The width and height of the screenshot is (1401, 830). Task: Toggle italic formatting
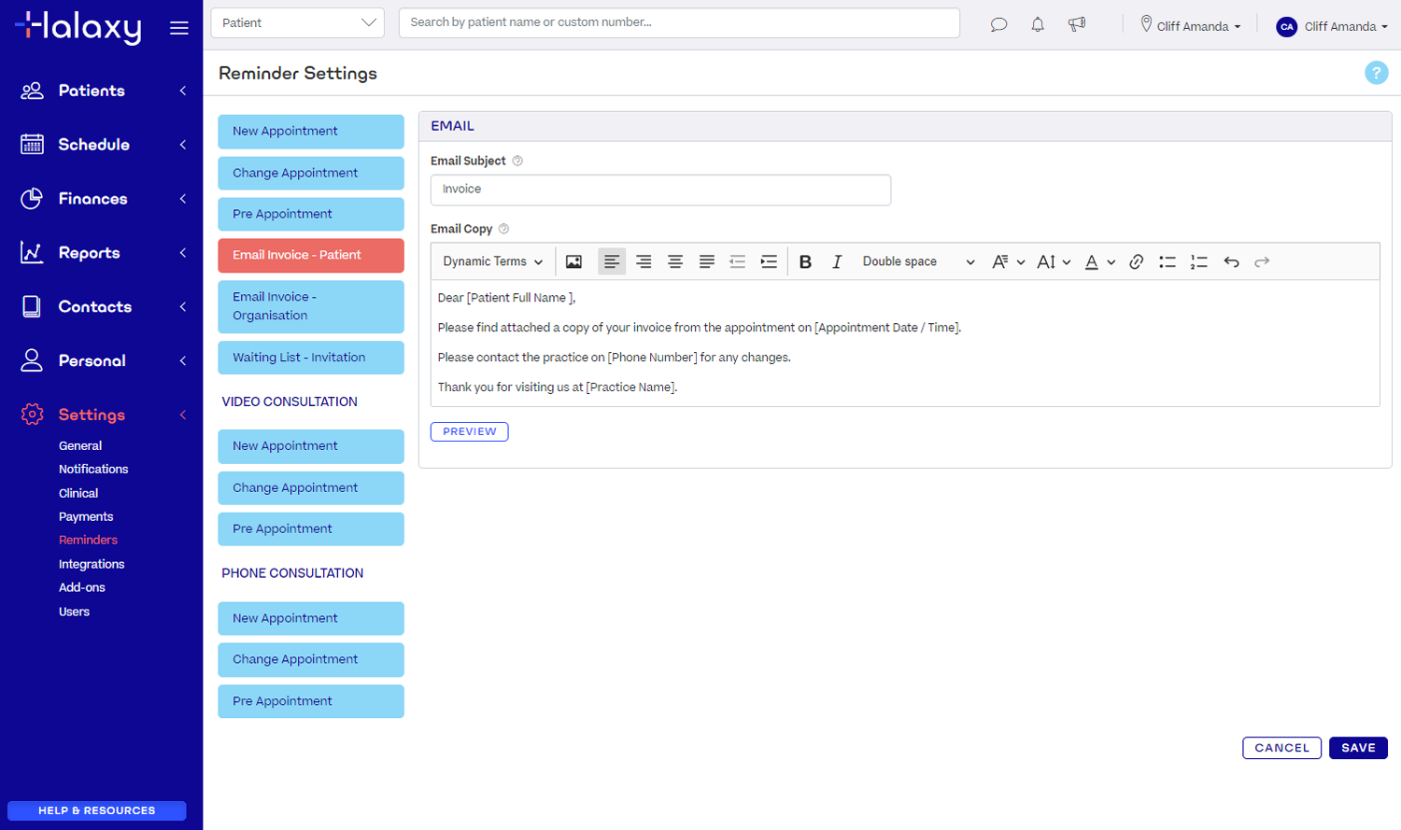click(x=837, y=261)
